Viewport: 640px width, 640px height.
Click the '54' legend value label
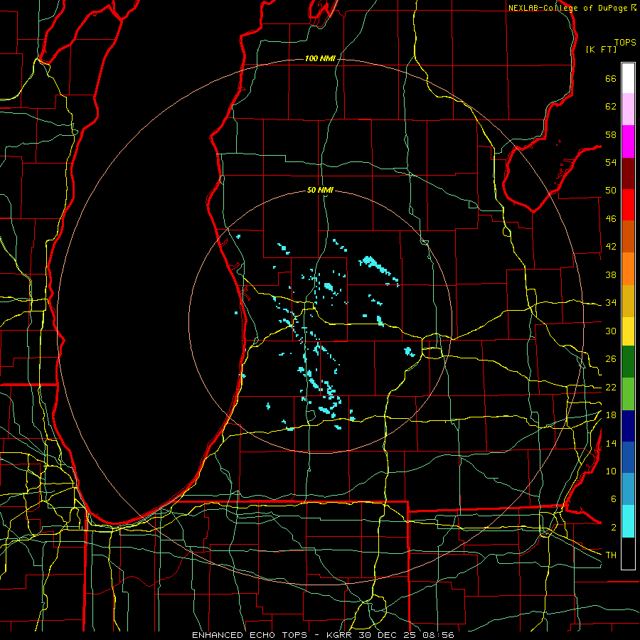coord(611,162)
